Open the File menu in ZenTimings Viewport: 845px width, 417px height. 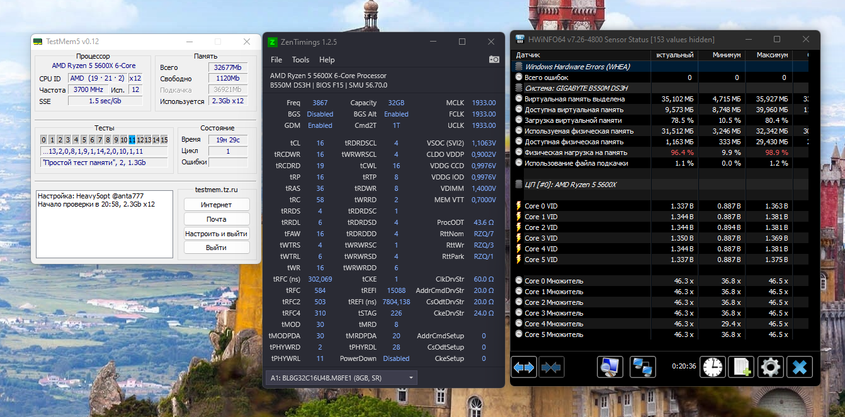(x=276, y=60)
